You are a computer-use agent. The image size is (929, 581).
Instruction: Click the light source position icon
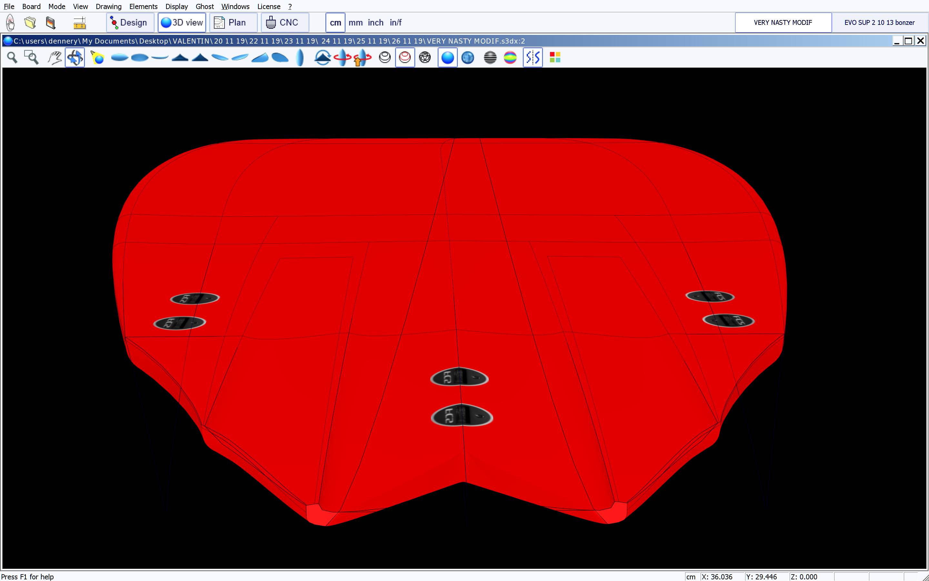click(97, 58)
